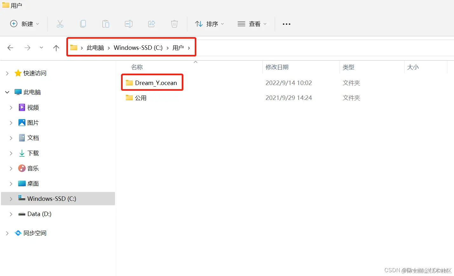This screenshot has width=454, height=276.
Task: Open chevron after 用户 in breadcrumb
Action: 189,48
